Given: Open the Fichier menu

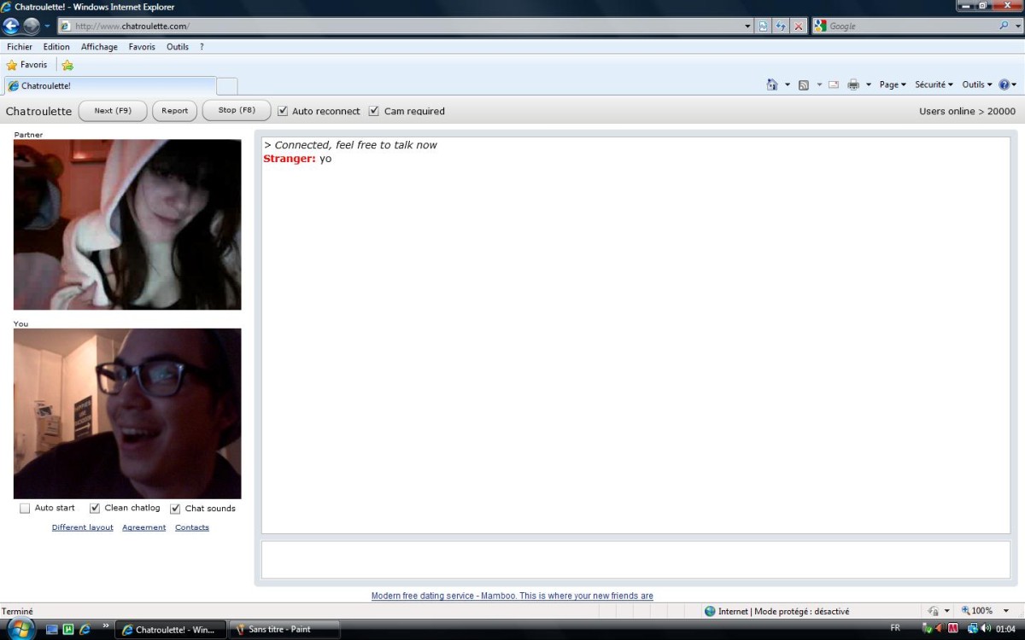Looking at the screenshot, I should pos(20,47).
